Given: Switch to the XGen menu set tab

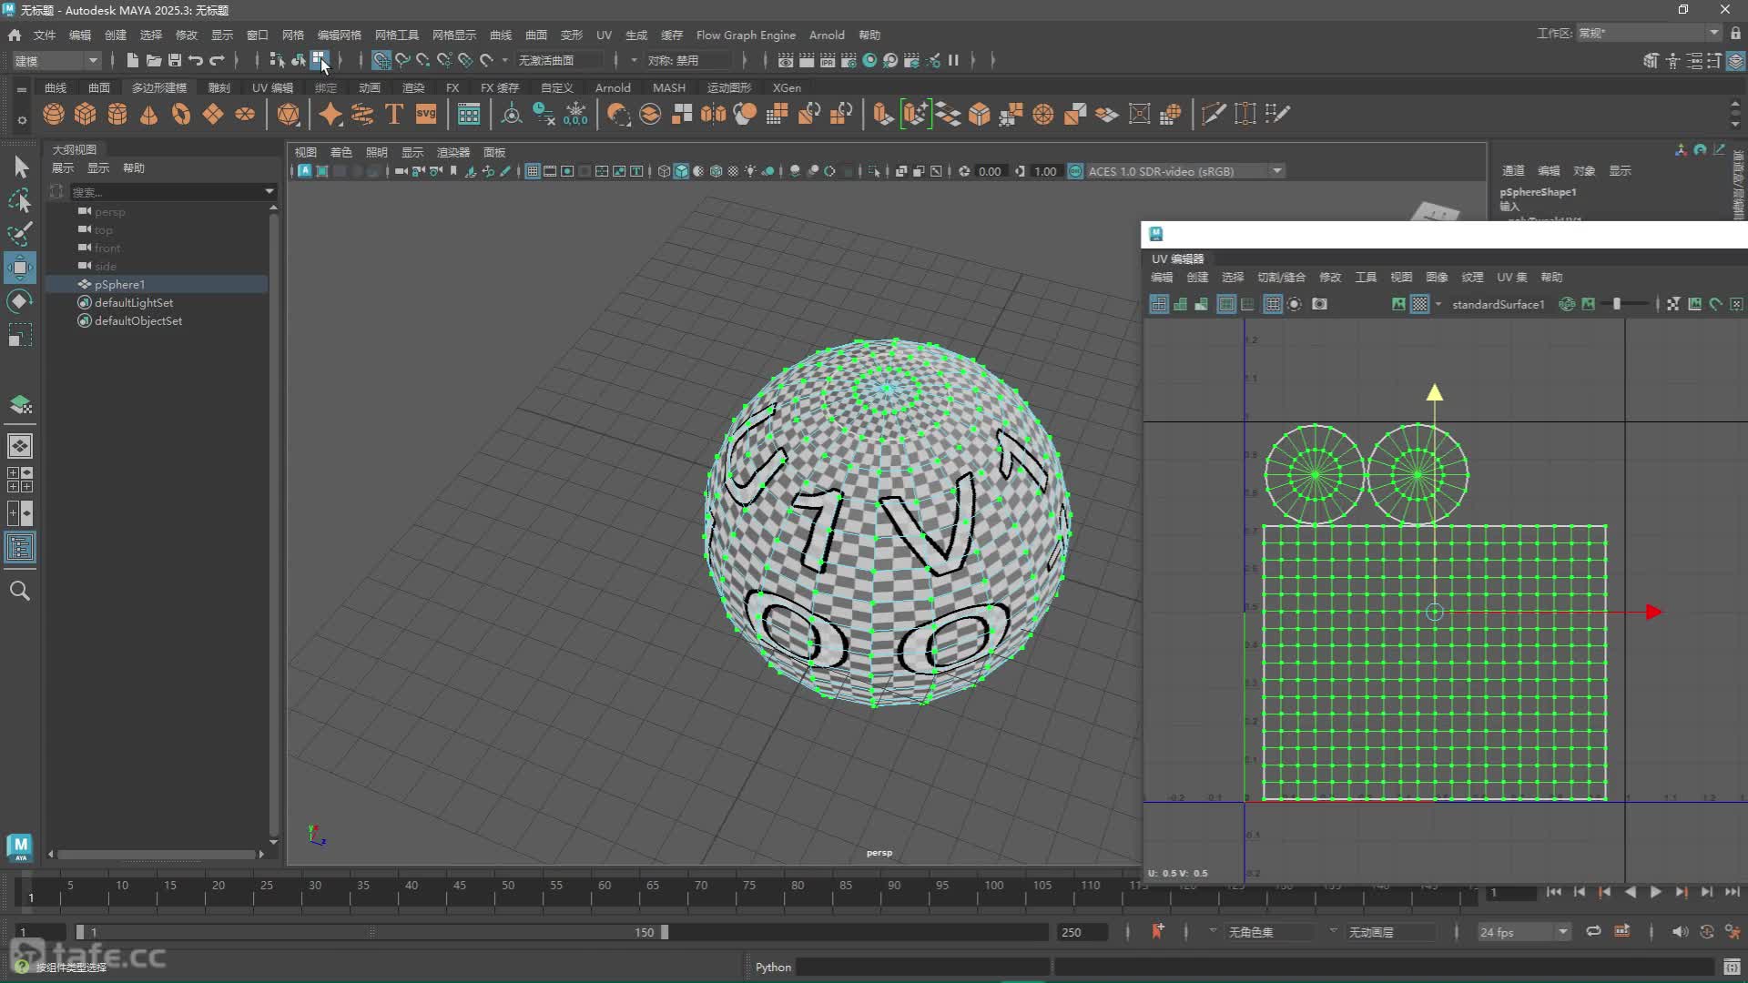Looking at the screenshot, I should coord(787,87).
